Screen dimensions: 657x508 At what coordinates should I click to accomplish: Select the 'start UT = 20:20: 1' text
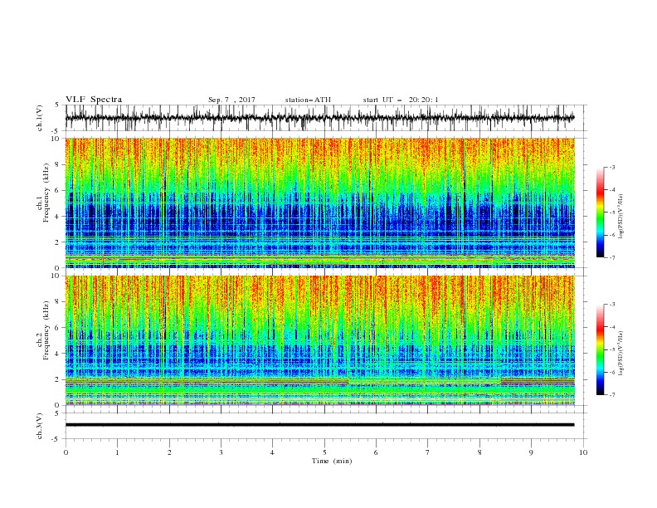pos(401,100)
